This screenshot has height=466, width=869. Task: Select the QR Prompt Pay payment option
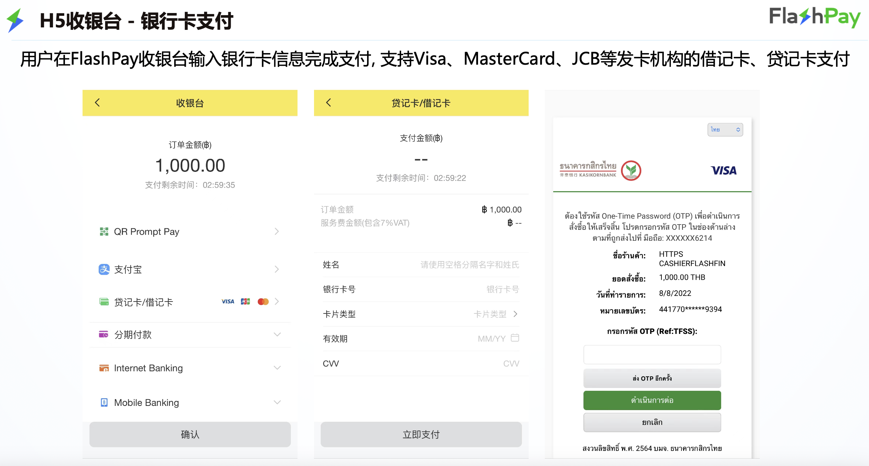104,231
